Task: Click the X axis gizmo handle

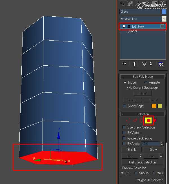Action: coord(66,162)
